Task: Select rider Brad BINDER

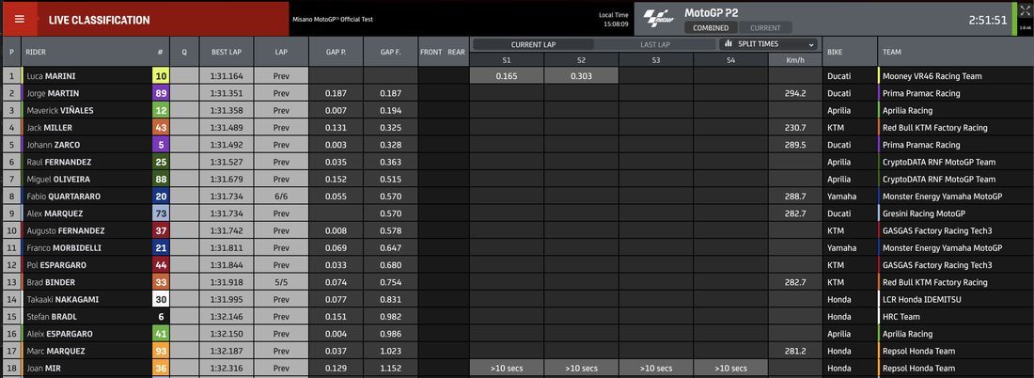Action: tap(51, 282)
